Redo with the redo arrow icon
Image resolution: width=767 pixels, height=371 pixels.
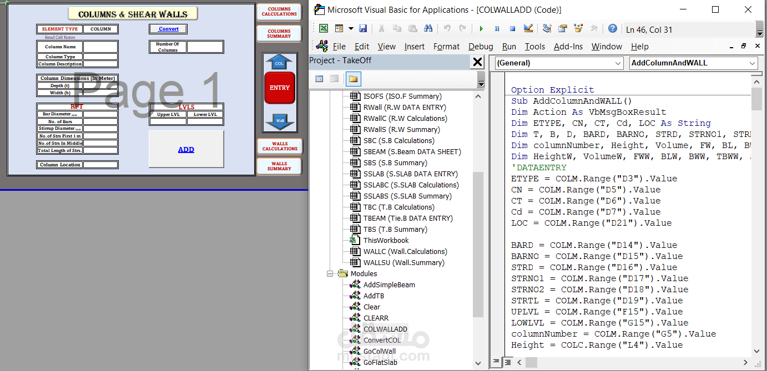coord(463,28)
